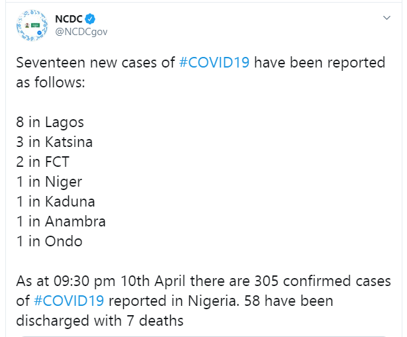This screenshot has height=337, width=407.
Task: Select the '3 in Katsina' line
Action: 54,142
